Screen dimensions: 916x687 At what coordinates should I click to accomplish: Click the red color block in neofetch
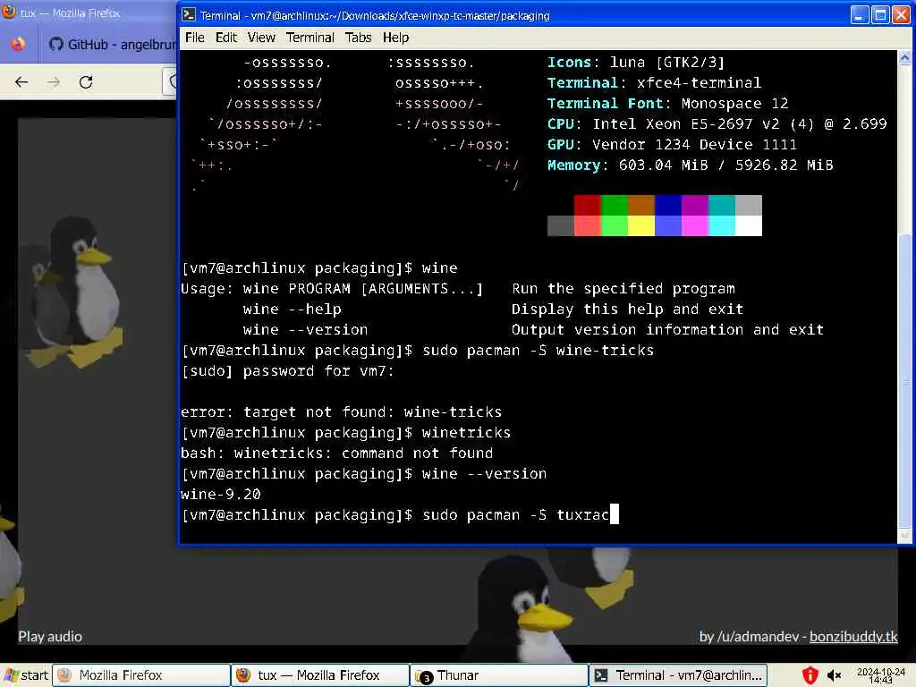[x=587, y=205]
